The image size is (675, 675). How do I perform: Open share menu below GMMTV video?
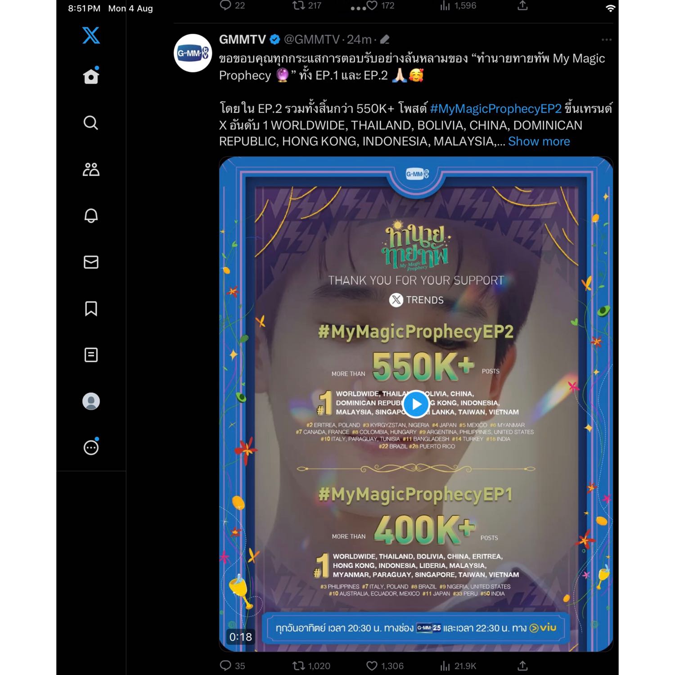pos(522,666)
